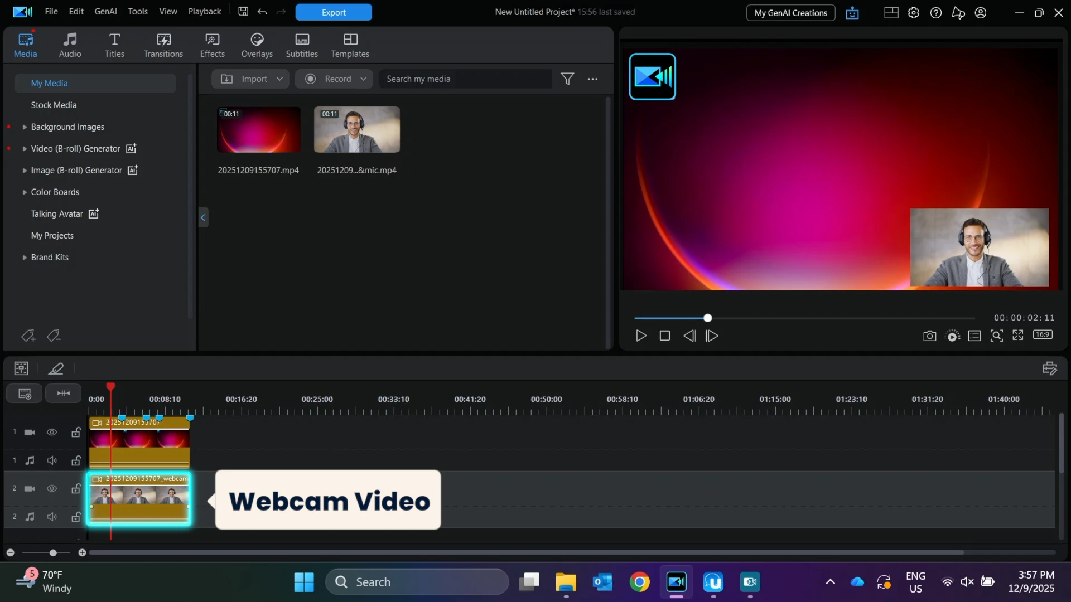This screenshot has width=1071, height=602.
Task: Open the File menu
Action: [51, 12]
